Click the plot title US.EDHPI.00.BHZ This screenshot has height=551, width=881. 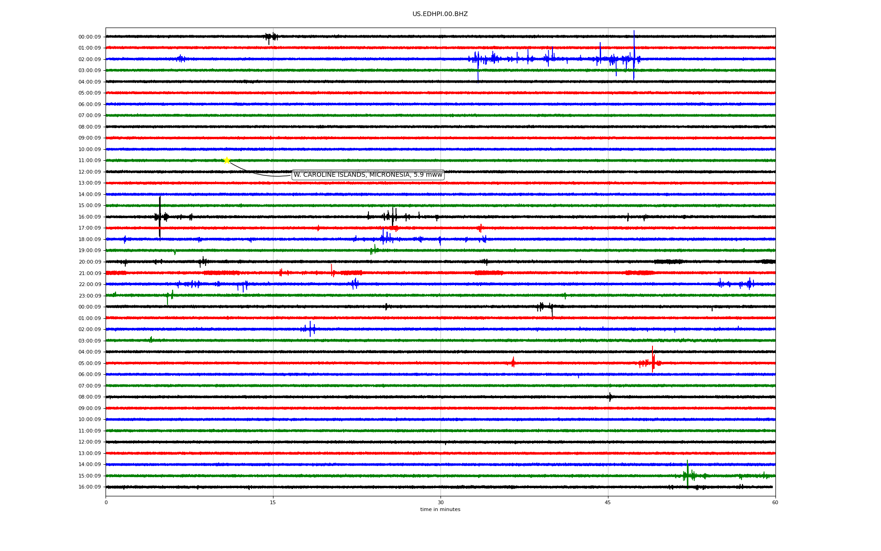pos(440,14)
